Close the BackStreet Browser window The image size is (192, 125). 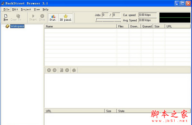click(x=188, y=3)
